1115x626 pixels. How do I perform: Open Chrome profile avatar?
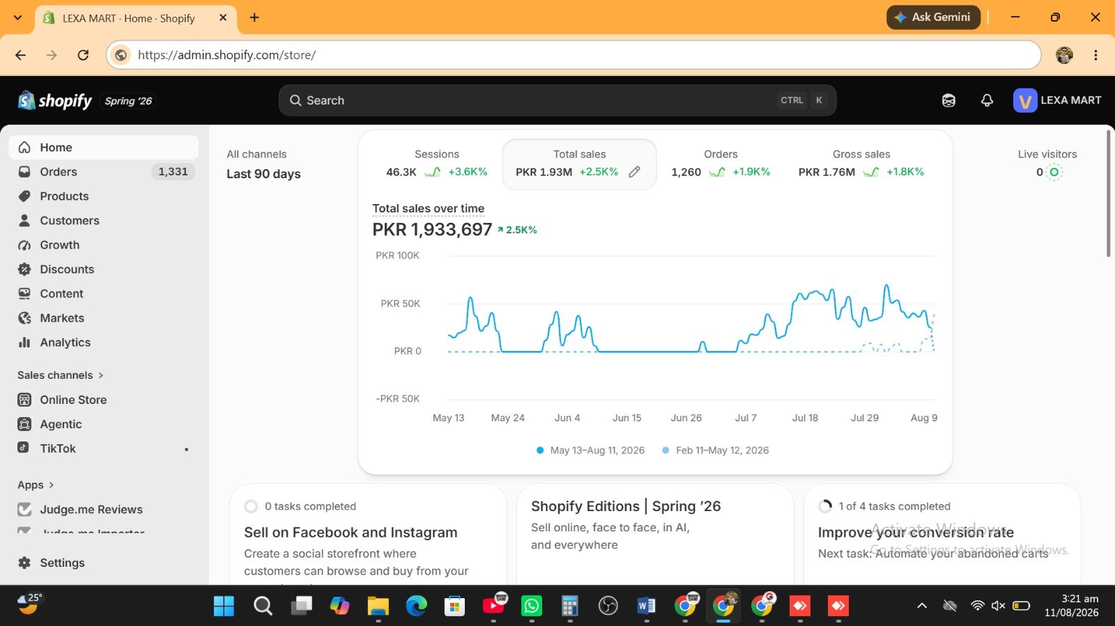tap(1064, 55)
